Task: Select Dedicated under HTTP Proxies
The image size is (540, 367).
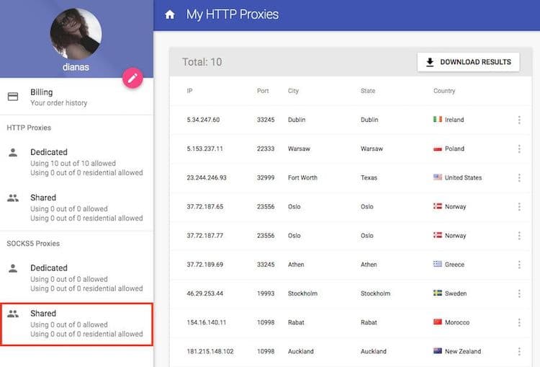Action: pyautogui.click(x=49, y=153)
